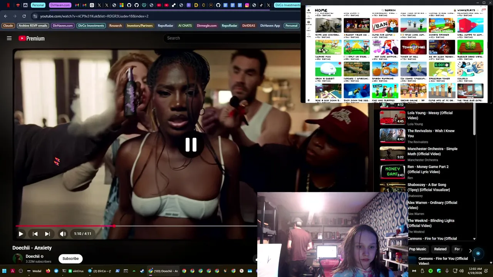The image size is (493, 277).
Task: Open Research bookmark folder
Action: [x=116, y=26]
